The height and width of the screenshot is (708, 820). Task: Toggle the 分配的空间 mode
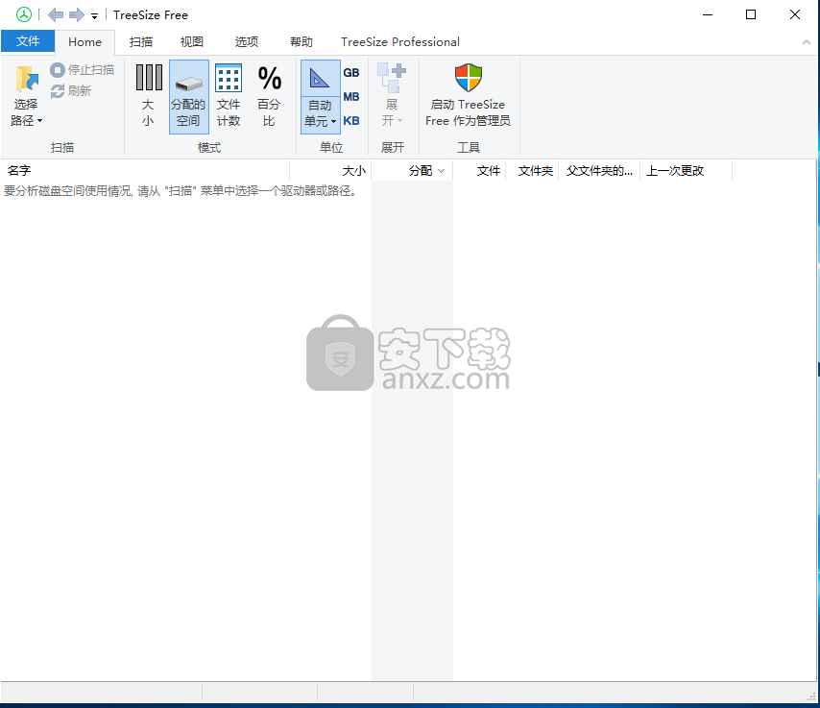pyautogui.click(x=189, y=96)
